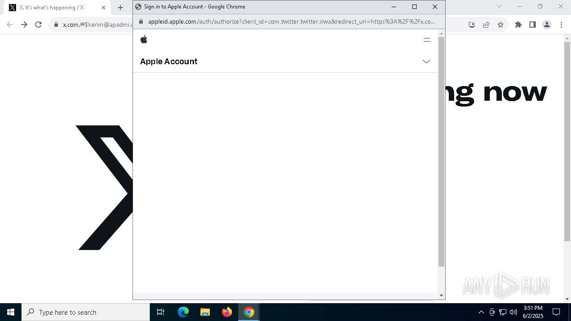
Task: Close the X browser tab
Action: click(x=103, y=8)
